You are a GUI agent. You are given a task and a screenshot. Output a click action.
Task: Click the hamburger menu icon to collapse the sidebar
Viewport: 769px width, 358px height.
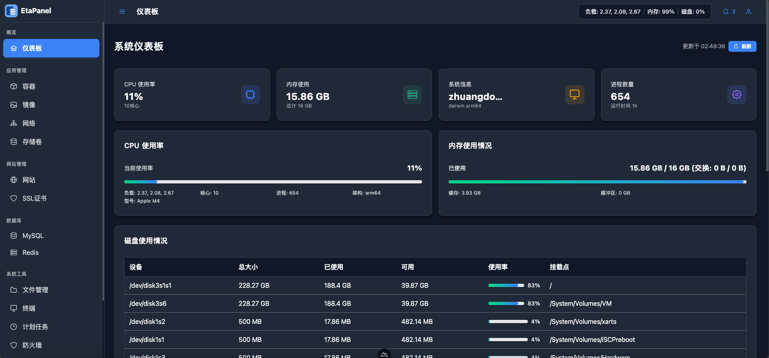click(122, 12)
